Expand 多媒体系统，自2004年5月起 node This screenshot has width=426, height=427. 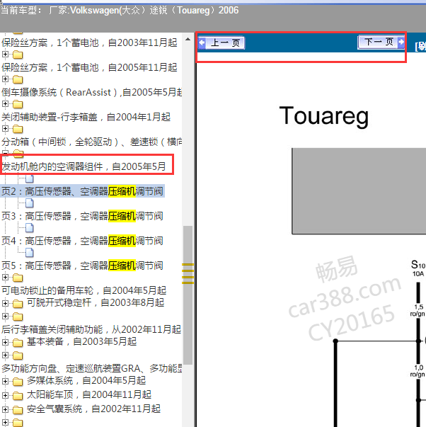(x=5, y=381)
